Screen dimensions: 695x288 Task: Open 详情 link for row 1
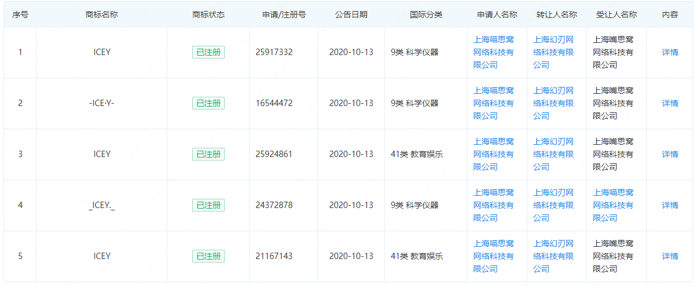click(669, 52)
